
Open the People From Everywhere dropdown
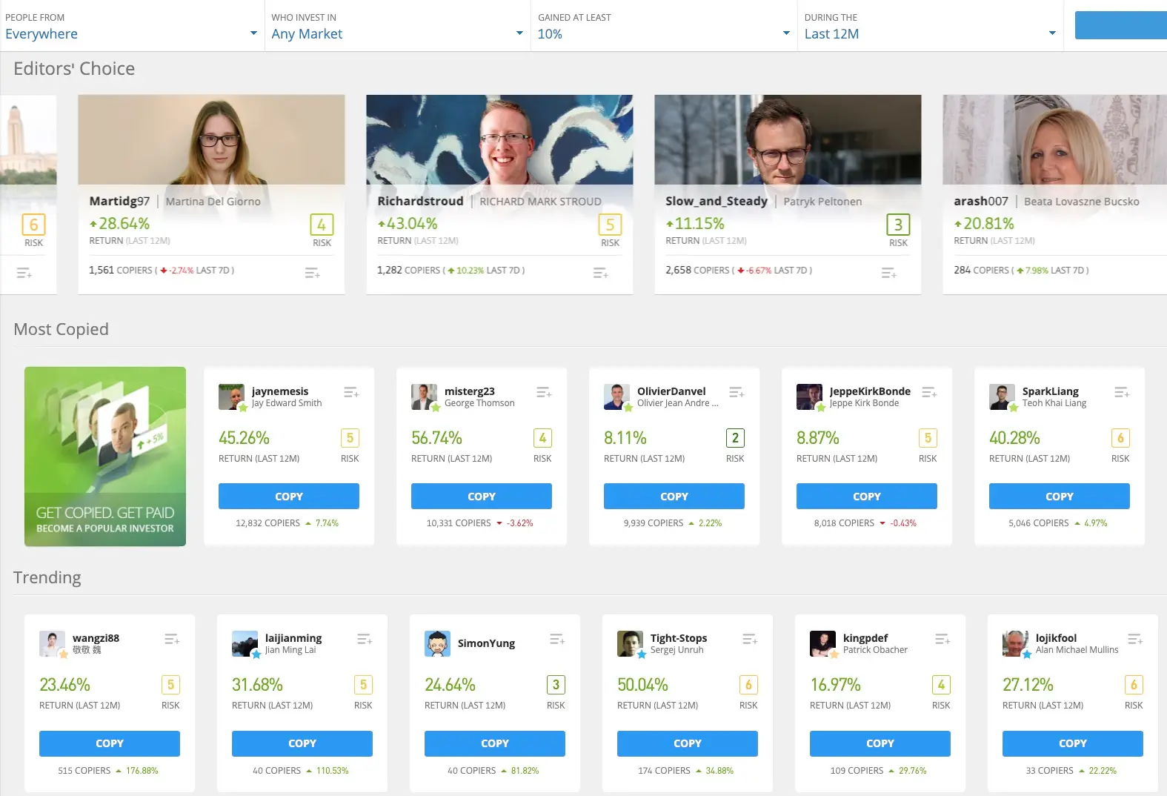click(x=131, y=33)
